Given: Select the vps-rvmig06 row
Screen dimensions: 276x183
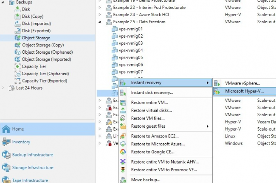Looking at the screenshot, I should [x=130, y=65].
